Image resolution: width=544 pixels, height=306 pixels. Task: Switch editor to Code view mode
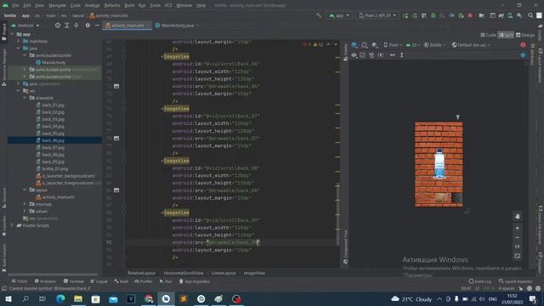(x=488, y=35)
